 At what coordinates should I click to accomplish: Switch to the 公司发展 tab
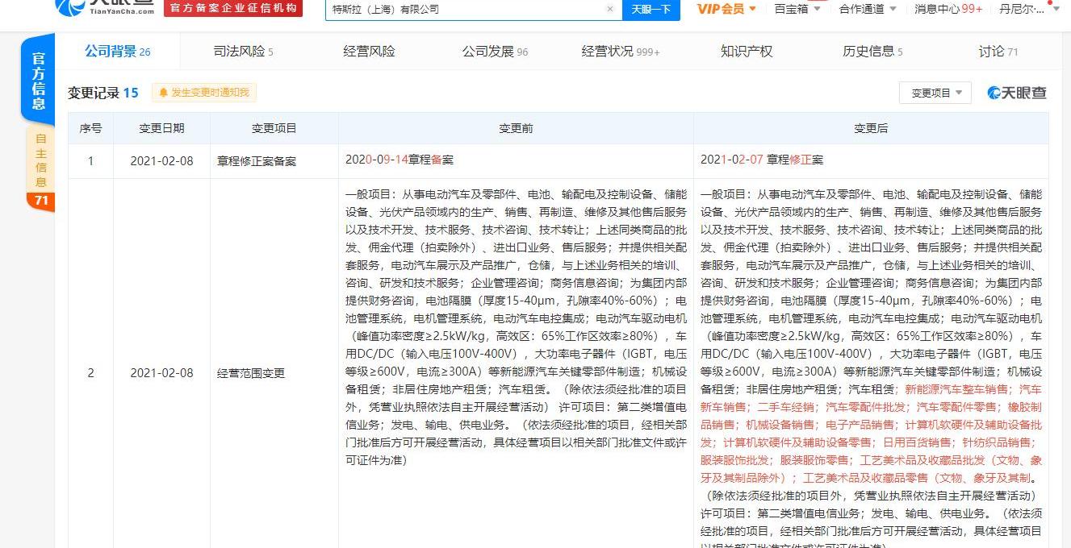tap(495, 52)
